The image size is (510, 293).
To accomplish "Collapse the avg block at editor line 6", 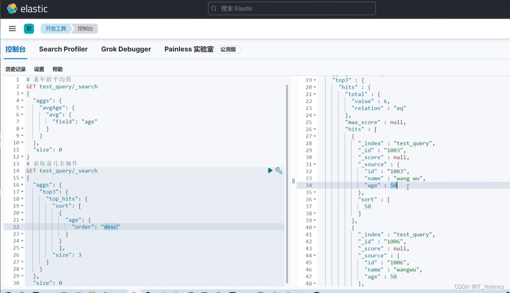I will [22, 115].
